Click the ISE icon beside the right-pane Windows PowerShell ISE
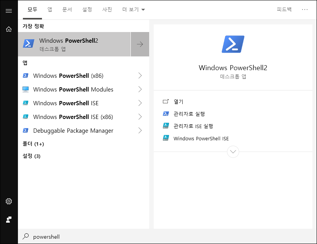The height and width of the screenshot is (244, 317). click(166, 138)
